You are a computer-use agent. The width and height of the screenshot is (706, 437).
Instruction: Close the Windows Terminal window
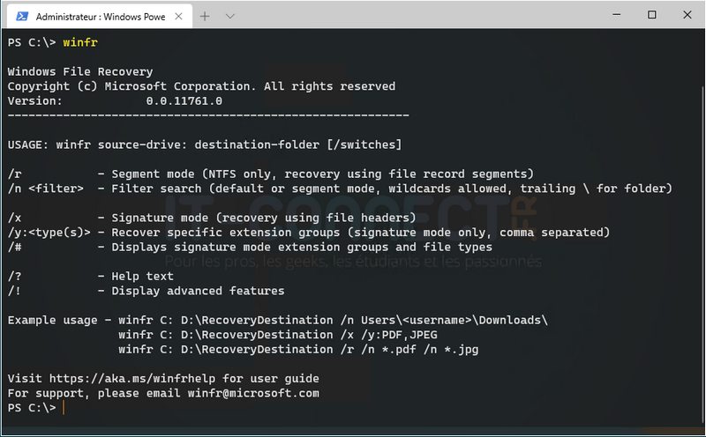click(687, 15)
